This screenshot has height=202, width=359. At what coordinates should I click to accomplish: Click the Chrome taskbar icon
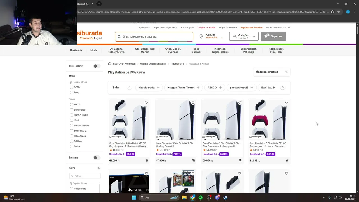click(x=192, y=198)
